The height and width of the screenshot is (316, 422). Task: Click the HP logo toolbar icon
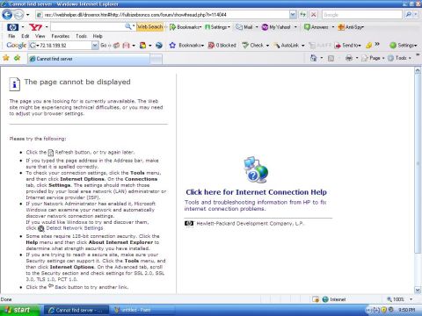[12, 27]
